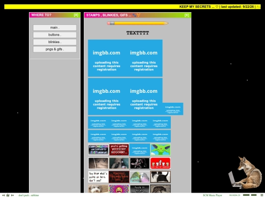Select the rainbow-text 'never grow up' stamp
The height and width of the screenshot is (198, 265).
pyautogui.click(x=98, y=150)
